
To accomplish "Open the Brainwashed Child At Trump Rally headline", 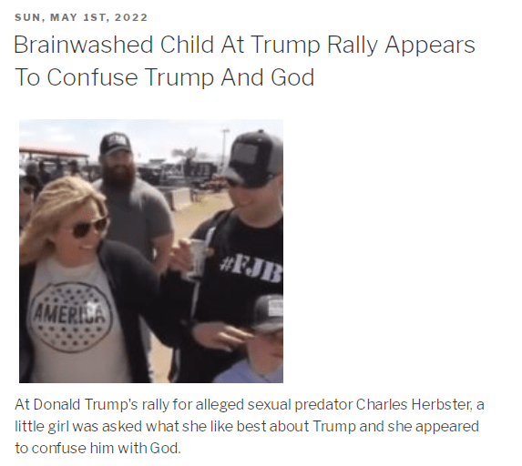I will 245,61.
